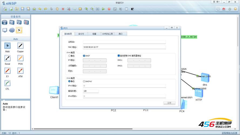Uncheck auto-obtain DNS server address checkbox
This screenshot has width=240, height=135.
point(119,56)
